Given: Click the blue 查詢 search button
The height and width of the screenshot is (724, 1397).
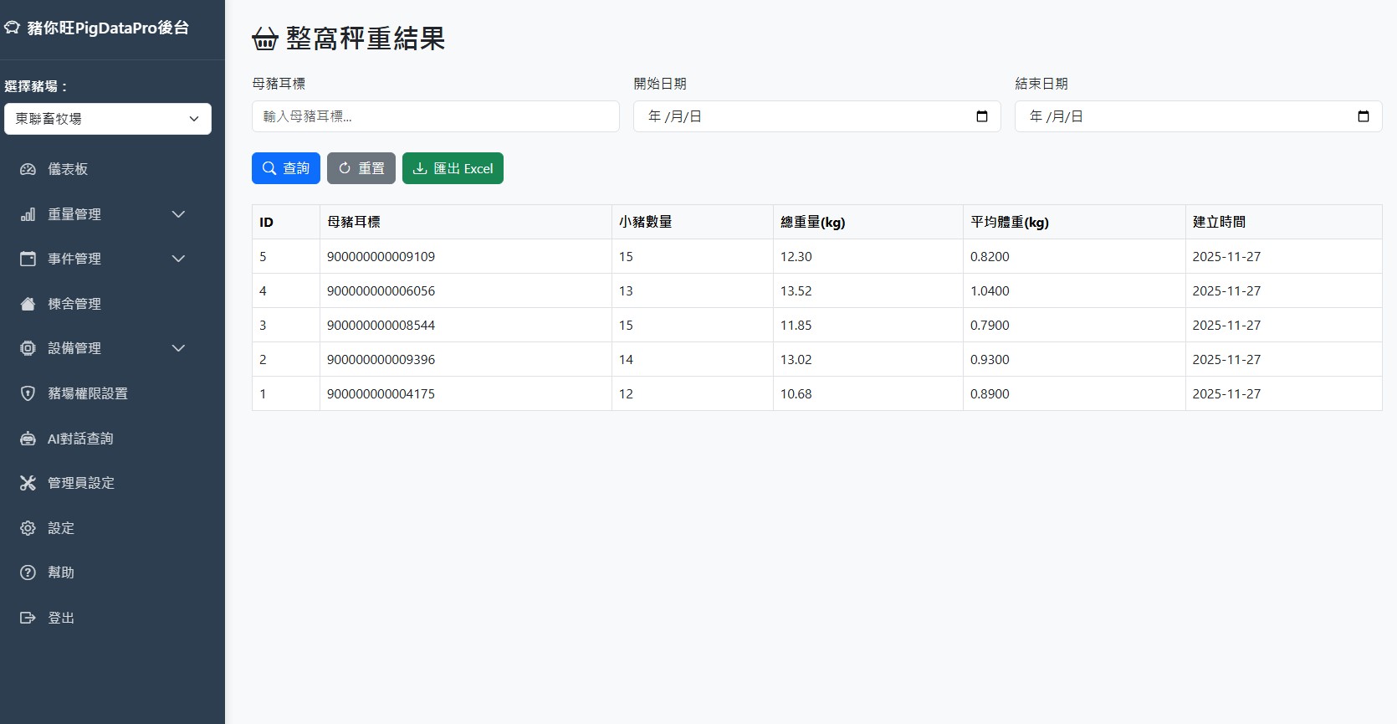Looking at the screenshot, I should [x=286, y=168].
